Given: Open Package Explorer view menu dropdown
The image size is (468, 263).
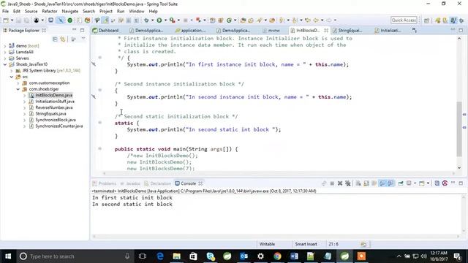Looking at the screenshot, I should 83,39.
